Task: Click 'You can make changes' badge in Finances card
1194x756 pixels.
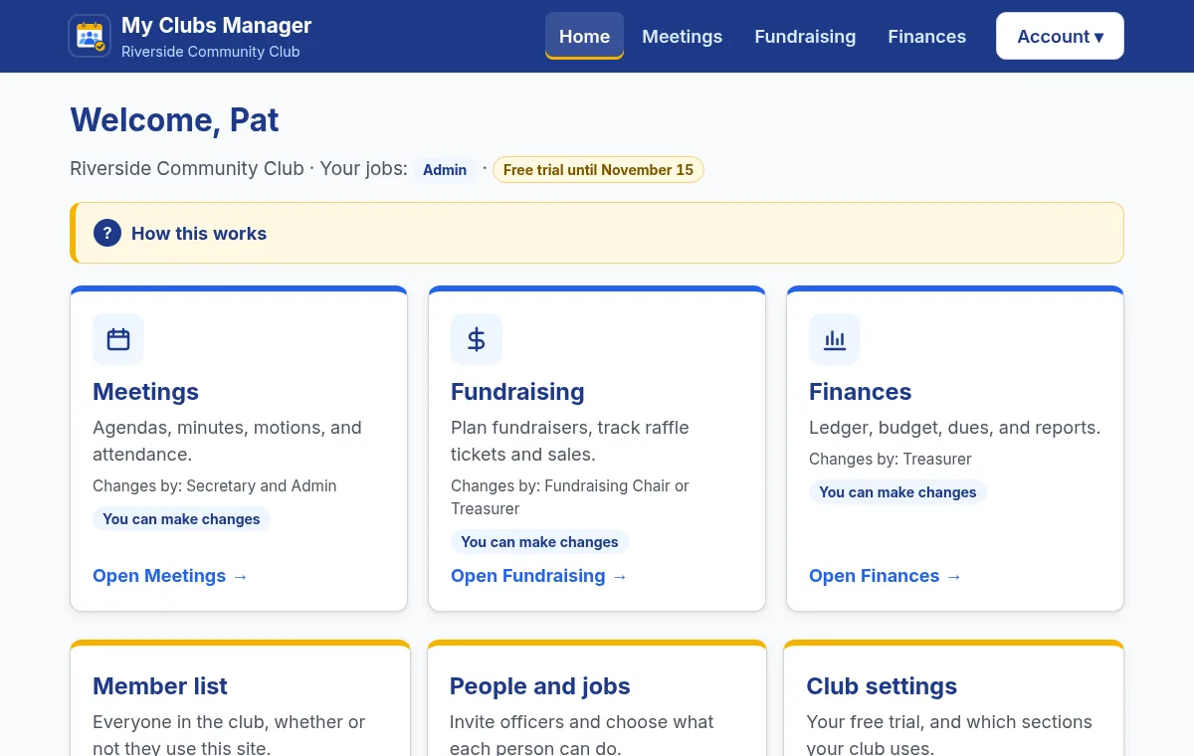Action: 897,492
